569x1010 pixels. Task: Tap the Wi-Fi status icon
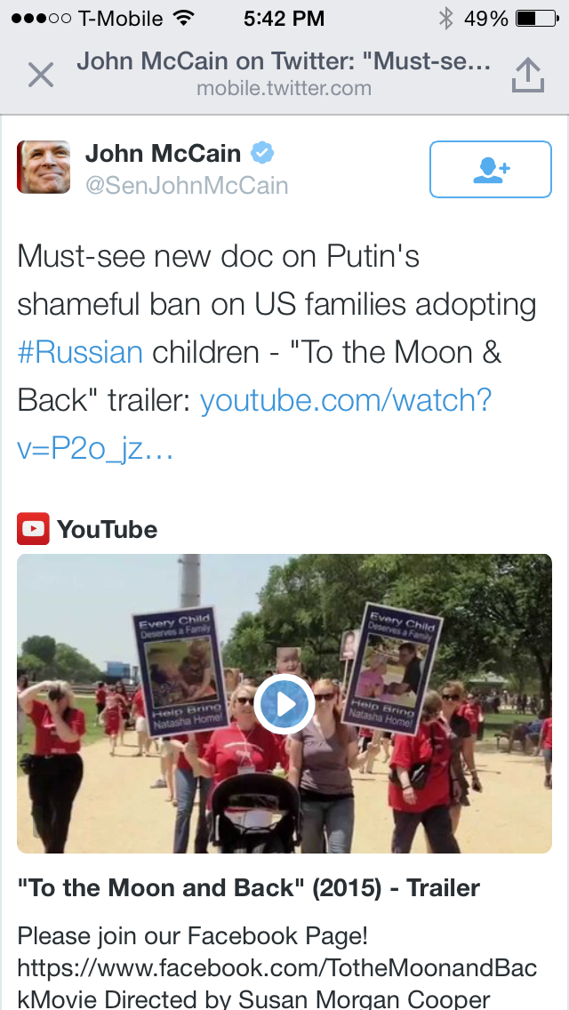tap(184, 18)
